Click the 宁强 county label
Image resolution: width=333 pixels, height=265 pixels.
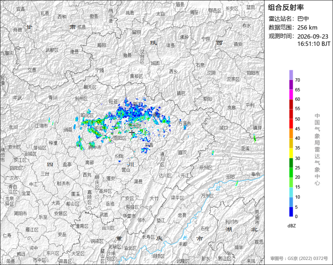point(100,70)
